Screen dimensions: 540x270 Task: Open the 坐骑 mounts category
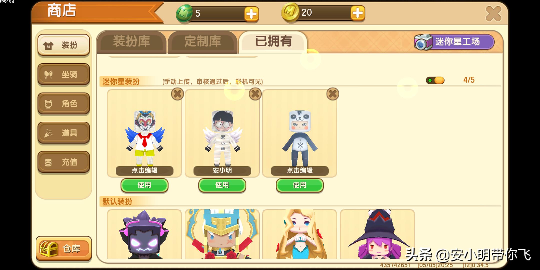[x=64, y=74]
